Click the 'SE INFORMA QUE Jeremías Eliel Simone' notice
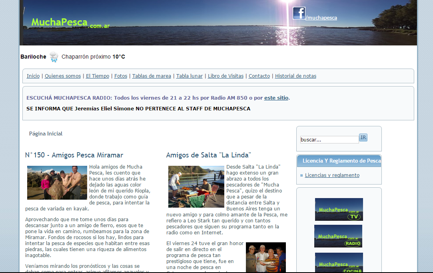The height and width of the screenshot is (273, 433). 138,109
